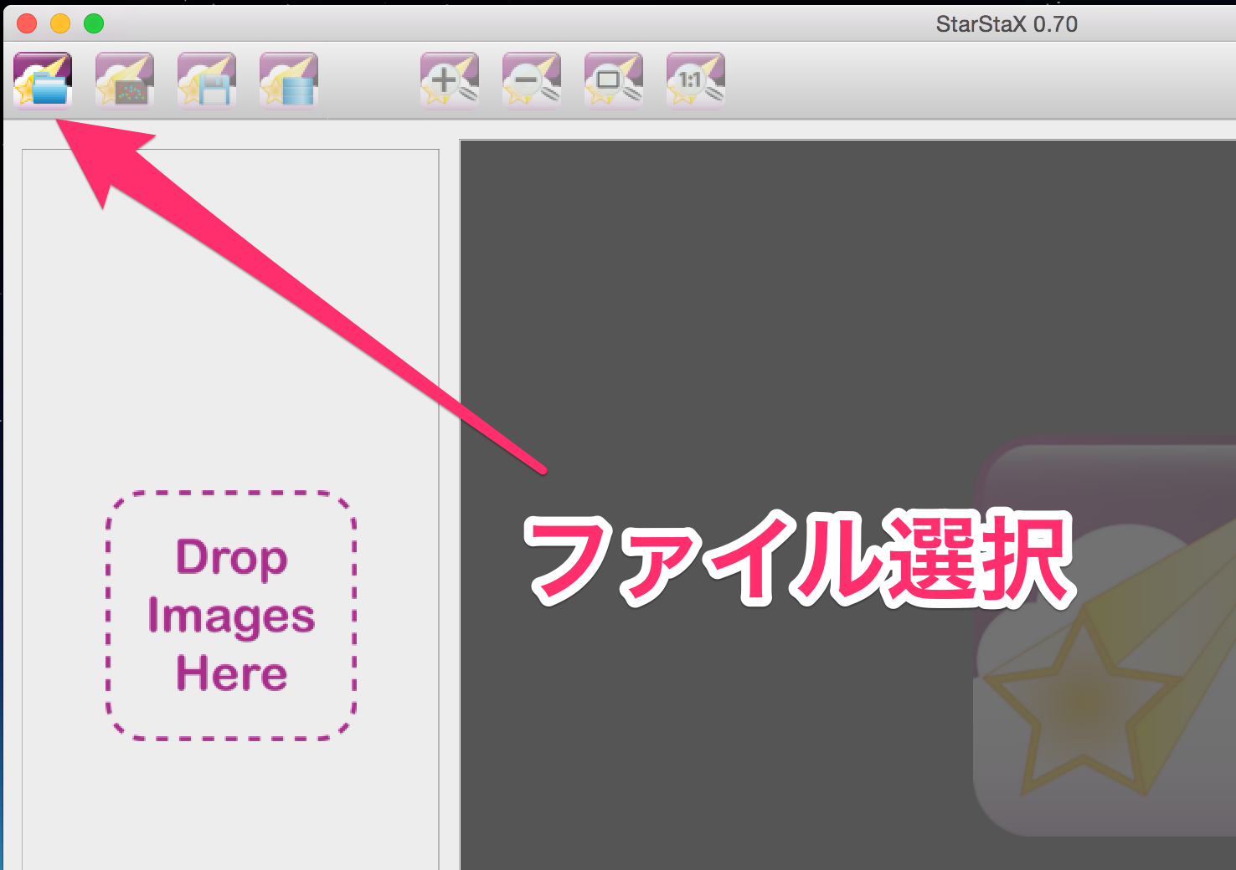Minimize the window using the yellow button
This screenshot has width=1236, height=870.
point(60,23)
